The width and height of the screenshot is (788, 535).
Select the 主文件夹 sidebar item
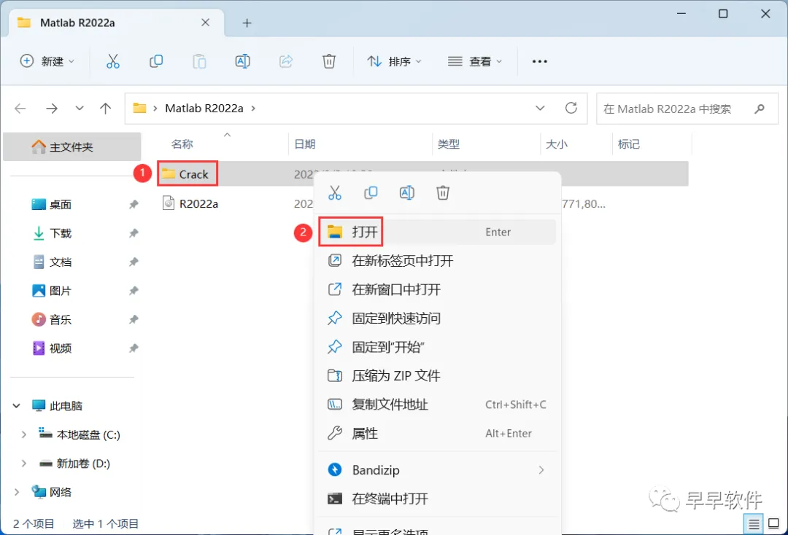click(72, 147)
